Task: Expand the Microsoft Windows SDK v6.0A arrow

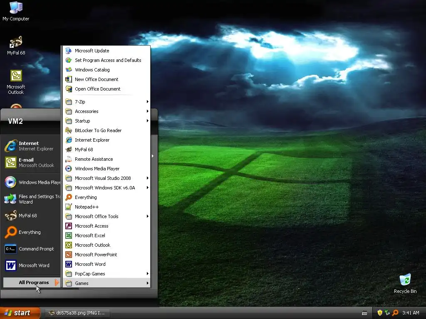Action: [148, 188]
